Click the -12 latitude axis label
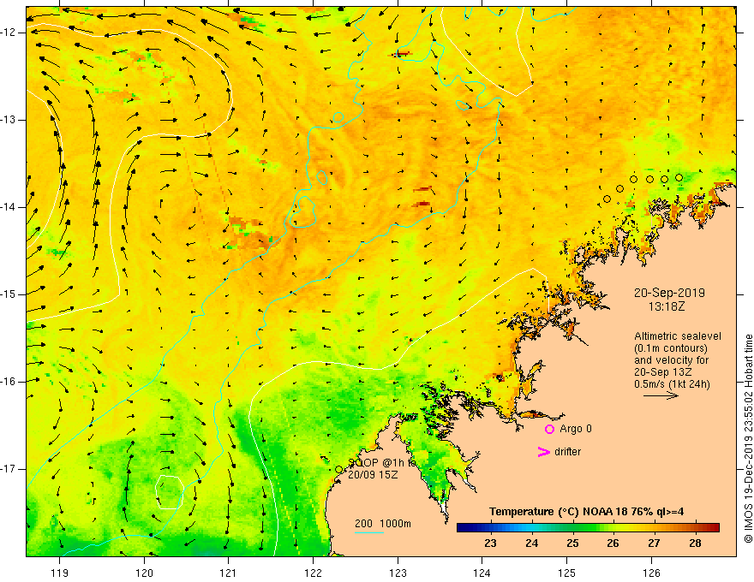Viewport: 754px width, 582px height. coord(9,33)
